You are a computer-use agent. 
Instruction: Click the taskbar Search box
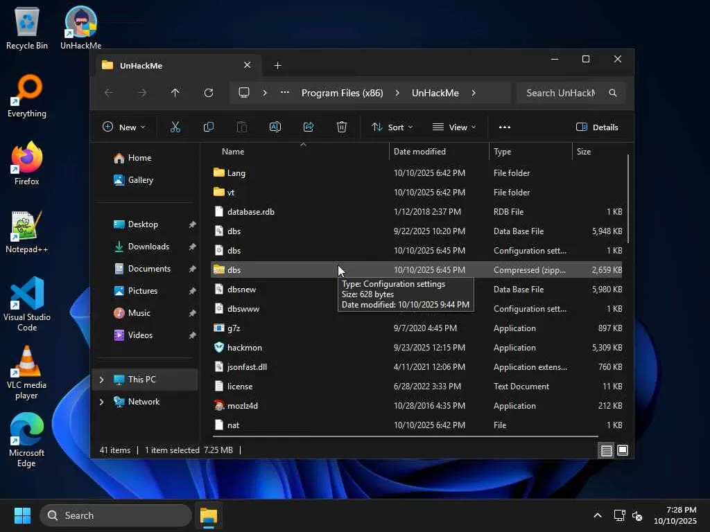(116, 515)
